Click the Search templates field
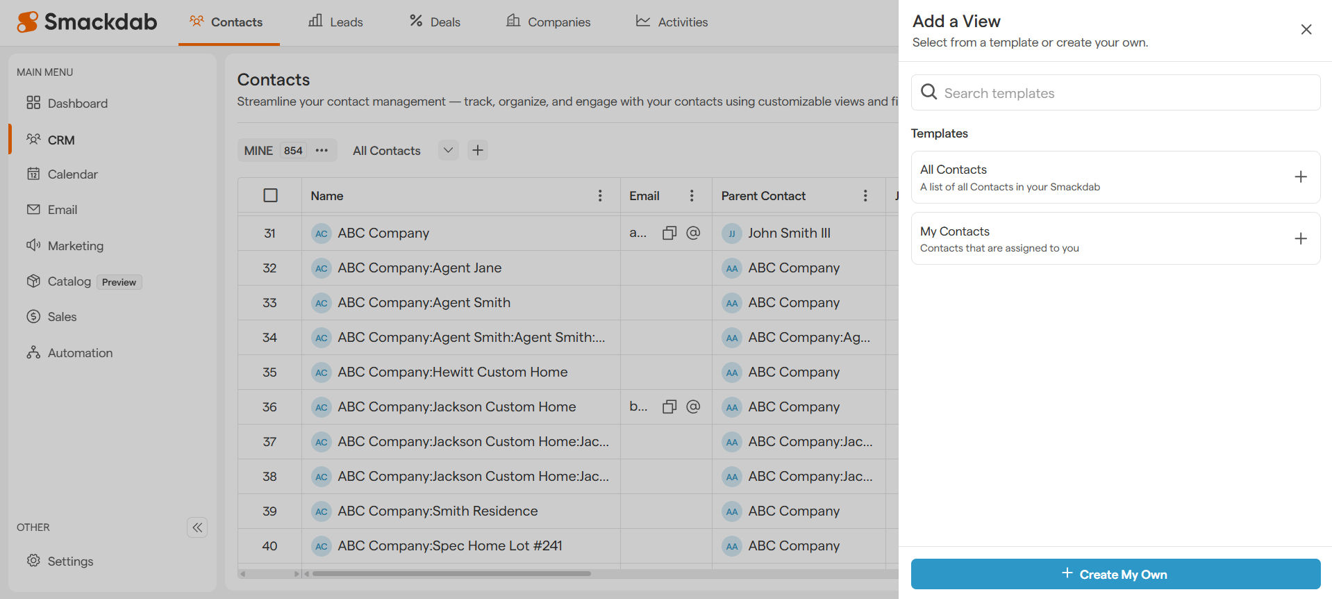Viewport: 1332px width, 599px height. [1125, 93]
